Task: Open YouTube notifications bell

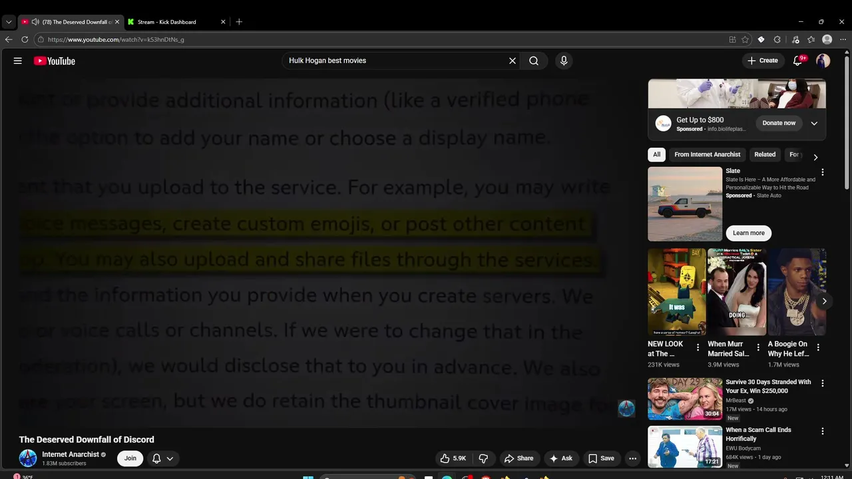Action: click(797, 61)
